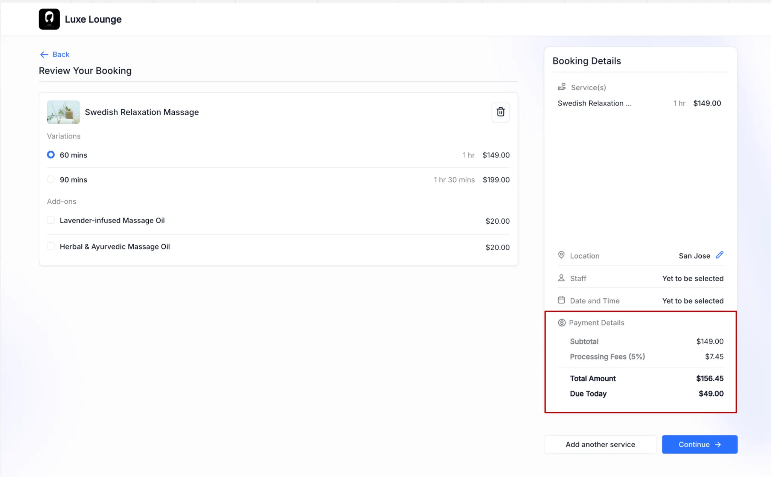Viewport: 771px width, 477px height.
Task: Click the Service(s) hand icon
Action: [562, 87]
